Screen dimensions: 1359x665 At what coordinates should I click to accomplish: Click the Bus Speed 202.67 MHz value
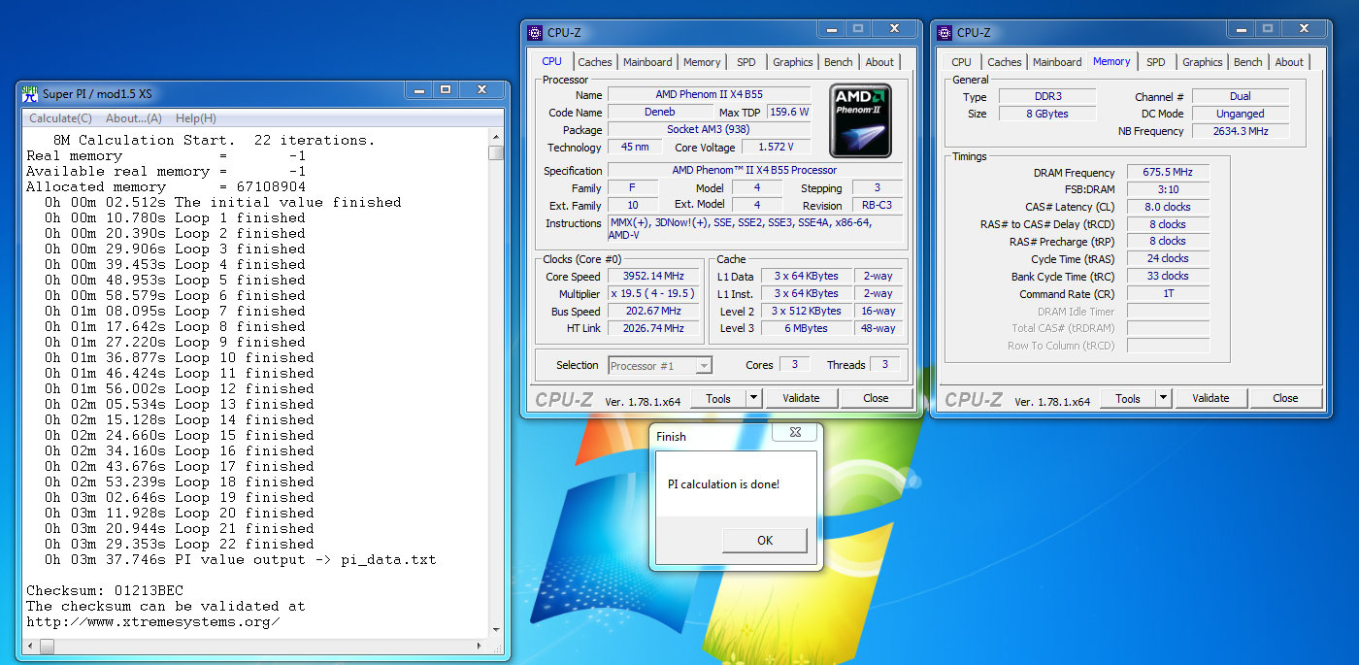tap(653, 311)
